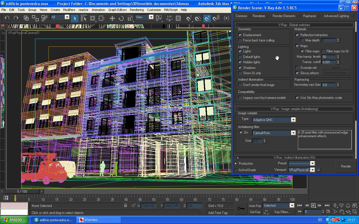Collapse the V-Ray Global switches rollout
Image resolution: width=359 pixels, height=224 pixels.
tap(294, 25)
